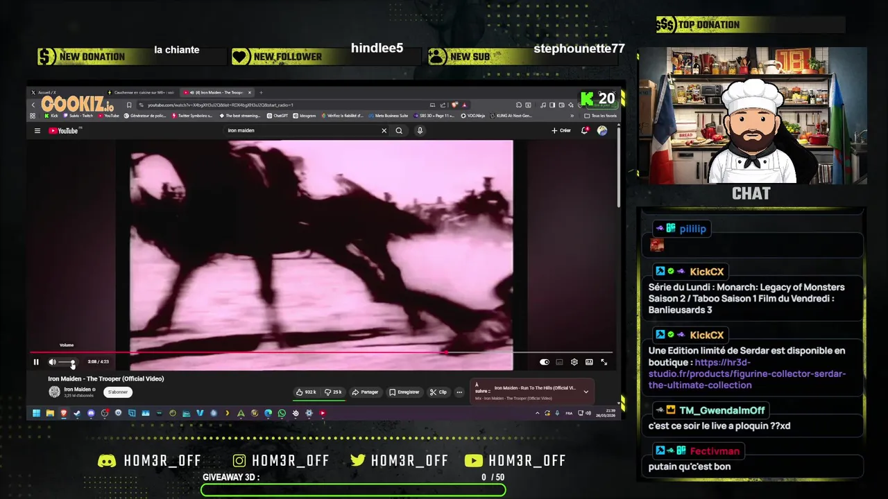
Task: Open File Explorer from the taskbar
Action: point(50,413)
